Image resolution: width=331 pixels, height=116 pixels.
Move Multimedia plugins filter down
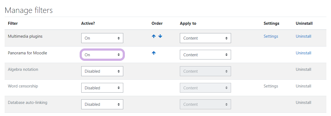pos(160,36)
